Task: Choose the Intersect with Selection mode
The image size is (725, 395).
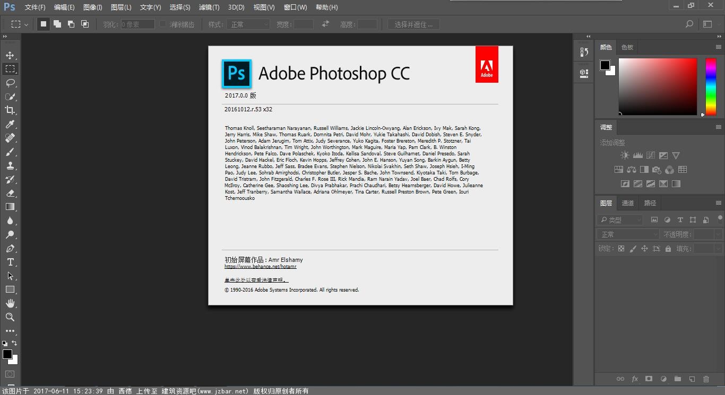Action: coord(85,24)
